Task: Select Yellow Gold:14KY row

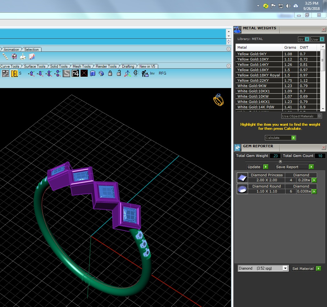Action: [278, 65]
